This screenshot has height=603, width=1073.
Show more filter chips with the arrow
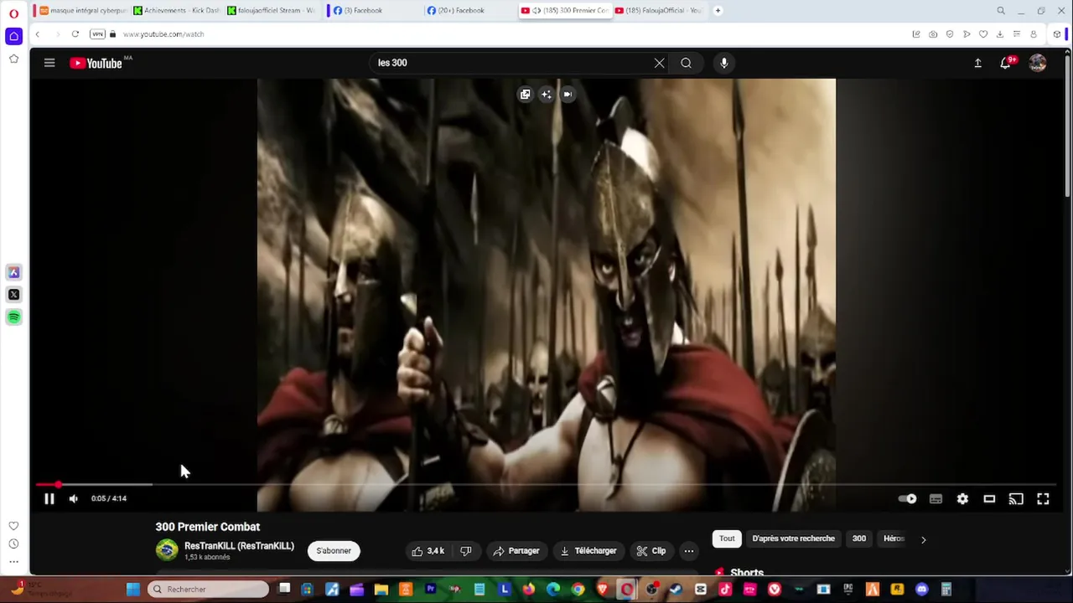pos(923,539)
